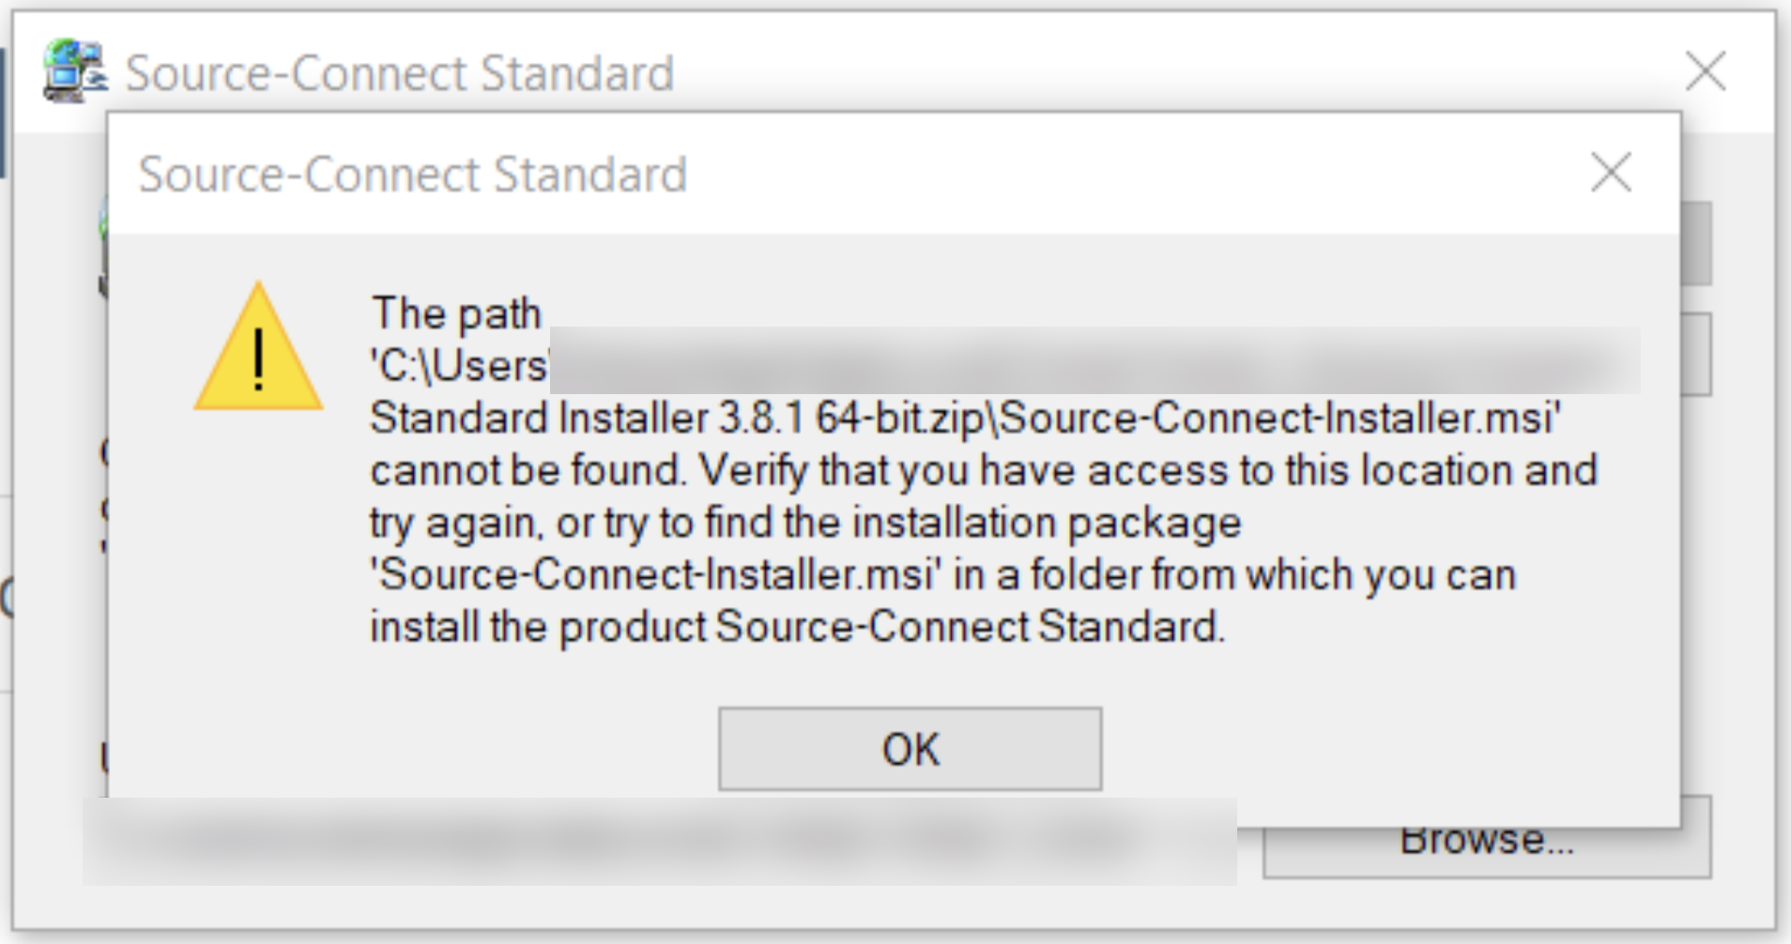Image resolution: width=1791 pixels, height=944 pixels.
Task: Click the blurred portion of the file path
Action: [1094, 361]
